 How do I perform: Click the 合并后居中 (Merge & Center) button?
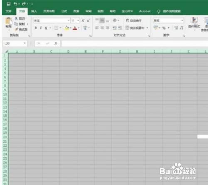coord(135,28)
